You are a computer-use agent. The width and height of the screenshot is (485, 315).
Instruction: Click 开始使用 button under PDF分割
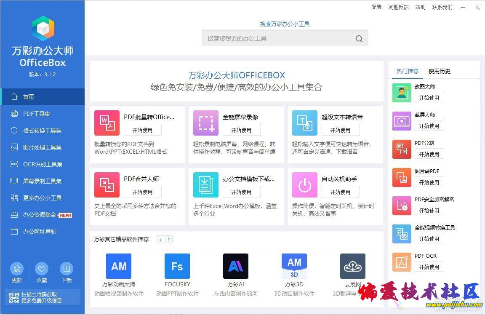(x=429, y=154)
